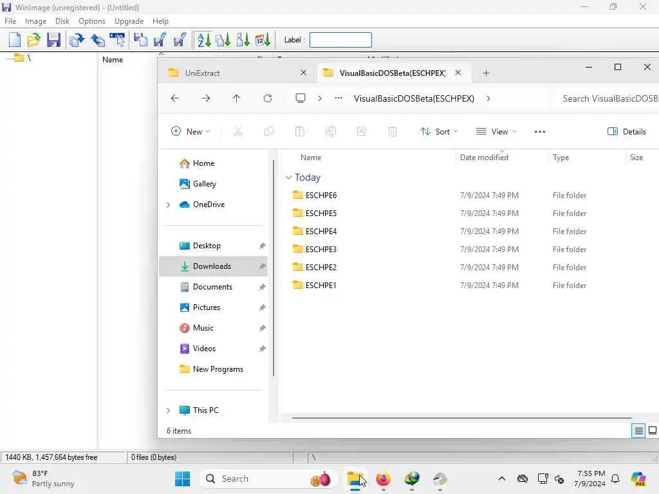Open the View dropdown

pos(496,131)
